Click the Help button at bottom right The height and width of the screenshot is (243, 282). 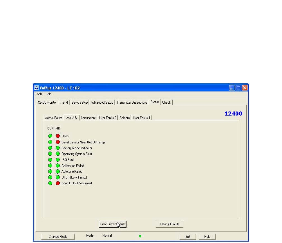pos(207,237)
